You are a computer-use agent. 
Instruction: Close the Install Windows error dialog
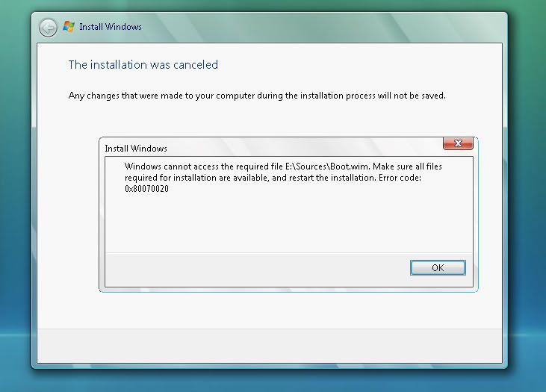pyautogui.click(x=458, y=143)
